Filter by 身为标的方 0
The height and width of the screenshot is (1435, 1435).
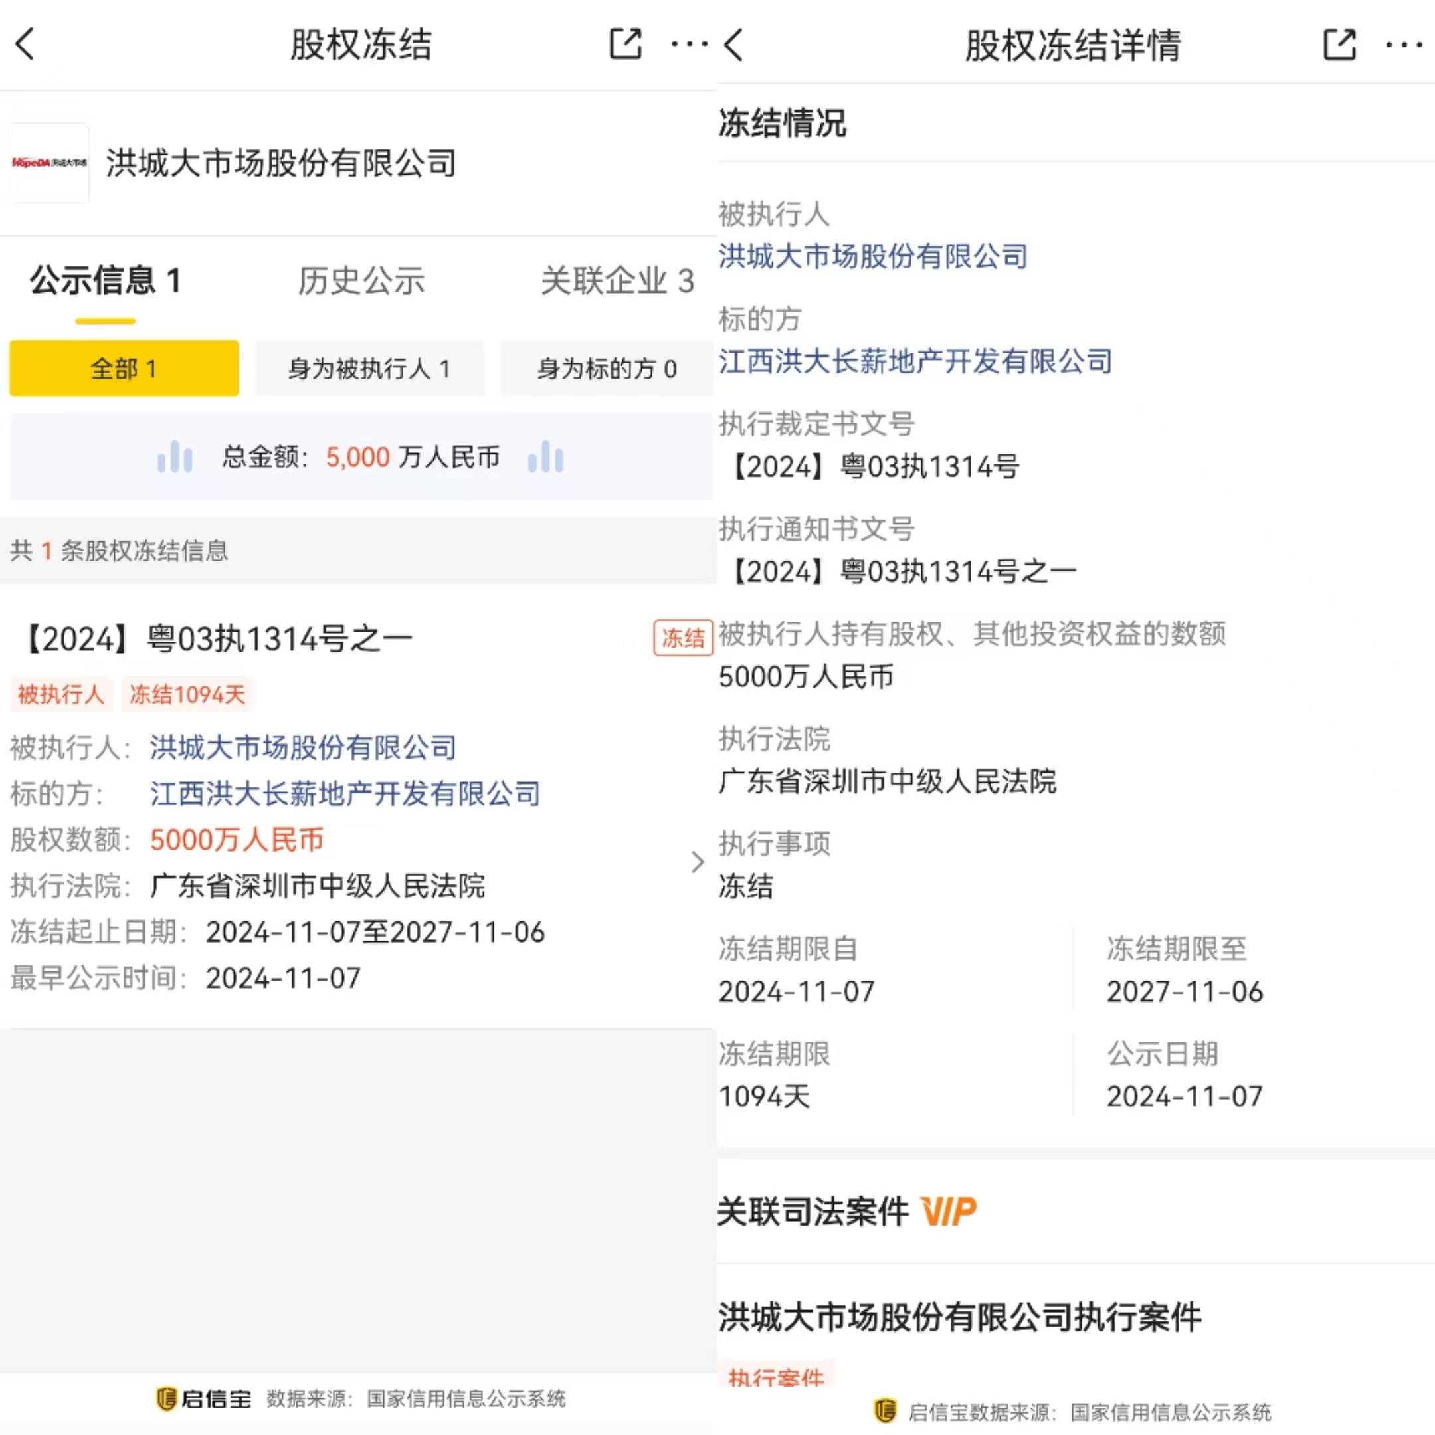tap(607, 369)
